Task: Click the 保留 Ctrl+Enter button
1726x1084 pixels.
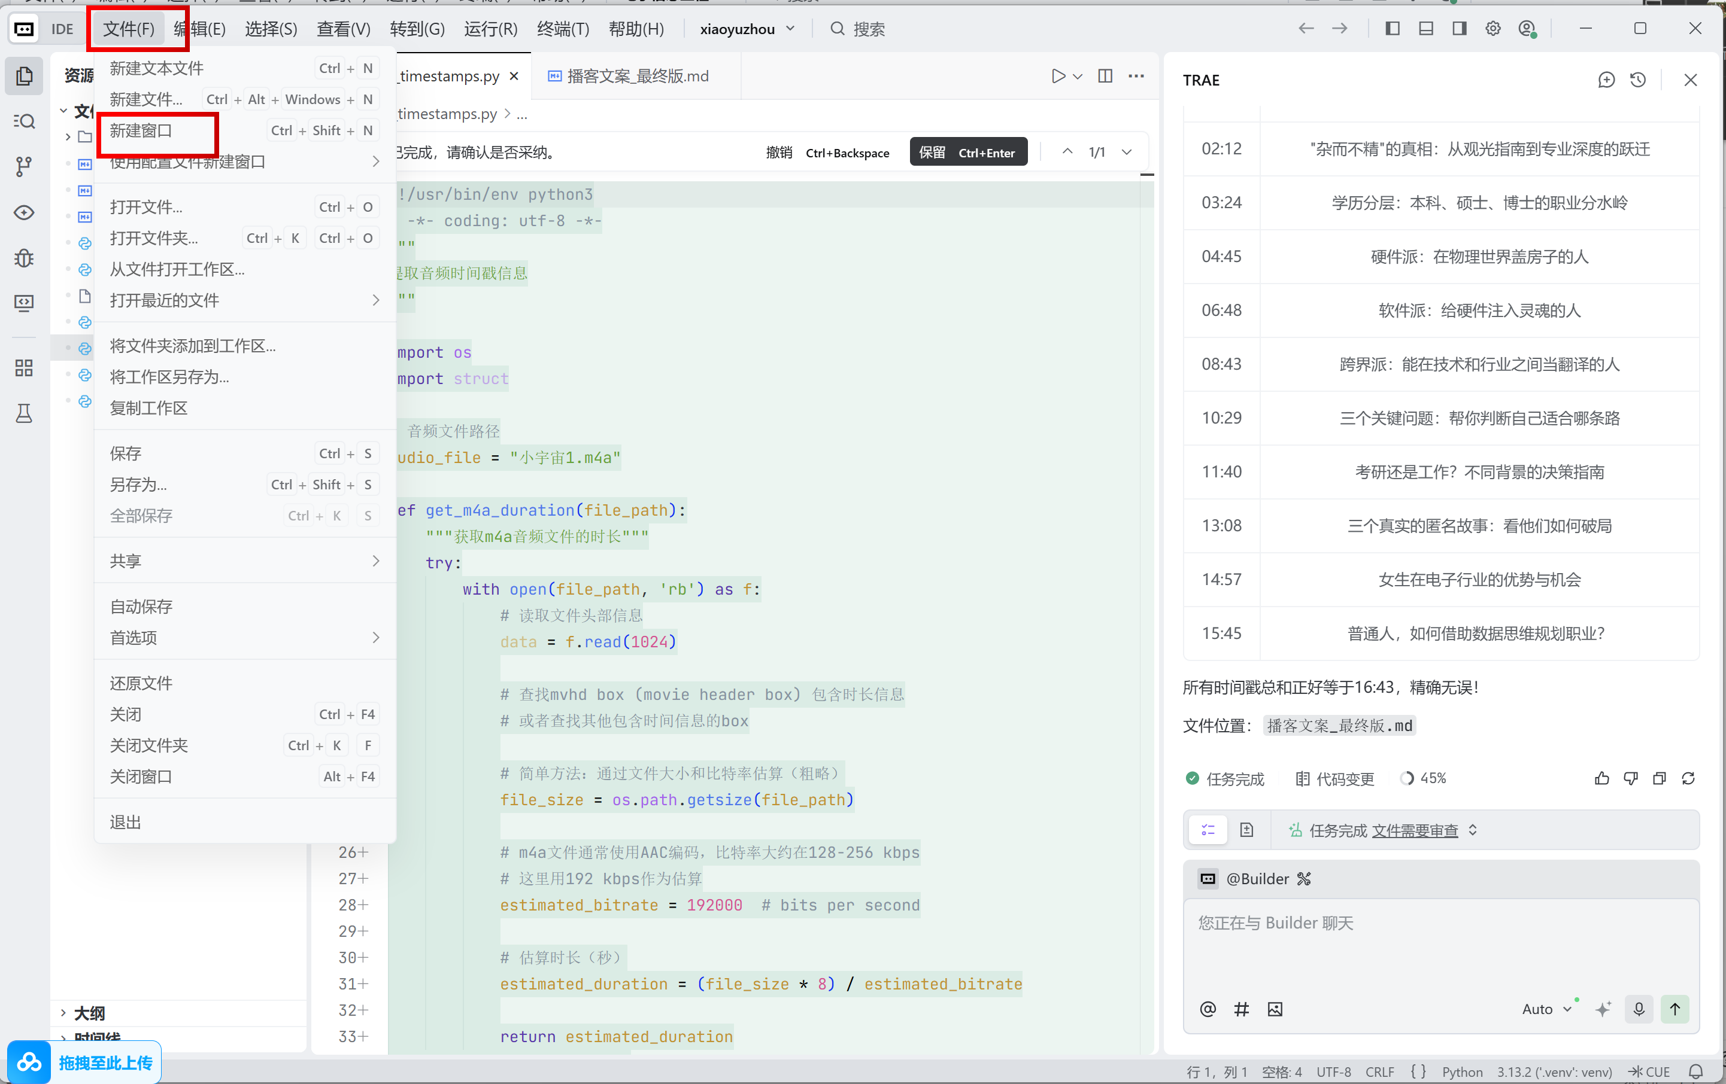Action: (x=967, y=152)
